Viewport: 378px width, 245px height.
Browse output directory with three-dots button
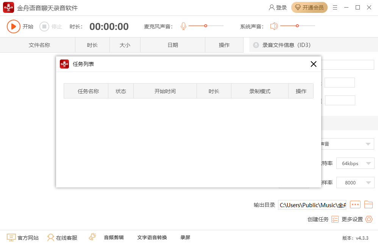point(355,204)
